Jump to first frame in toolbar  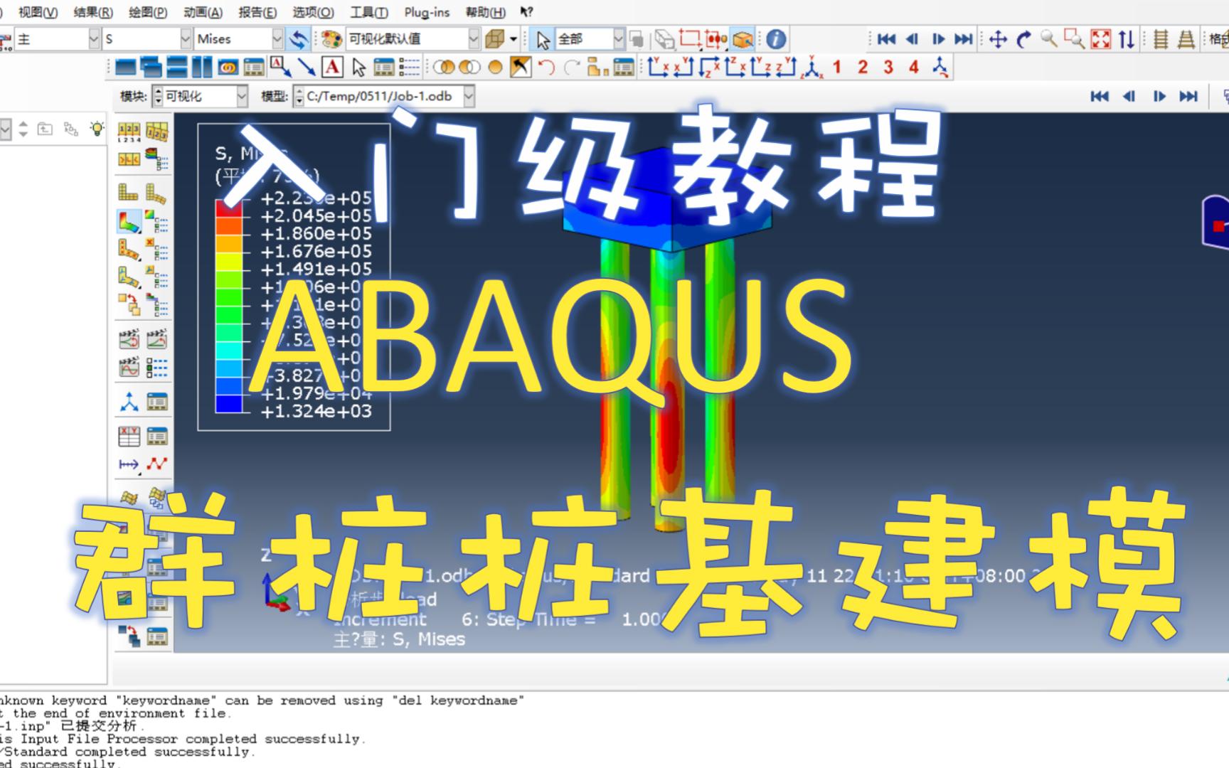(x=885, y=39)
